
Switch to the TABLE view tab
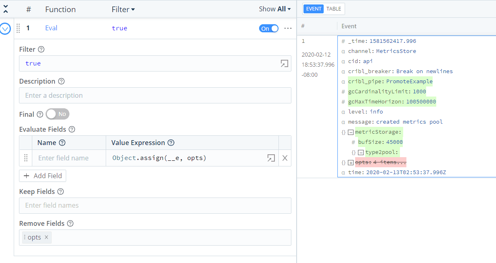click(x=333, y=9)
